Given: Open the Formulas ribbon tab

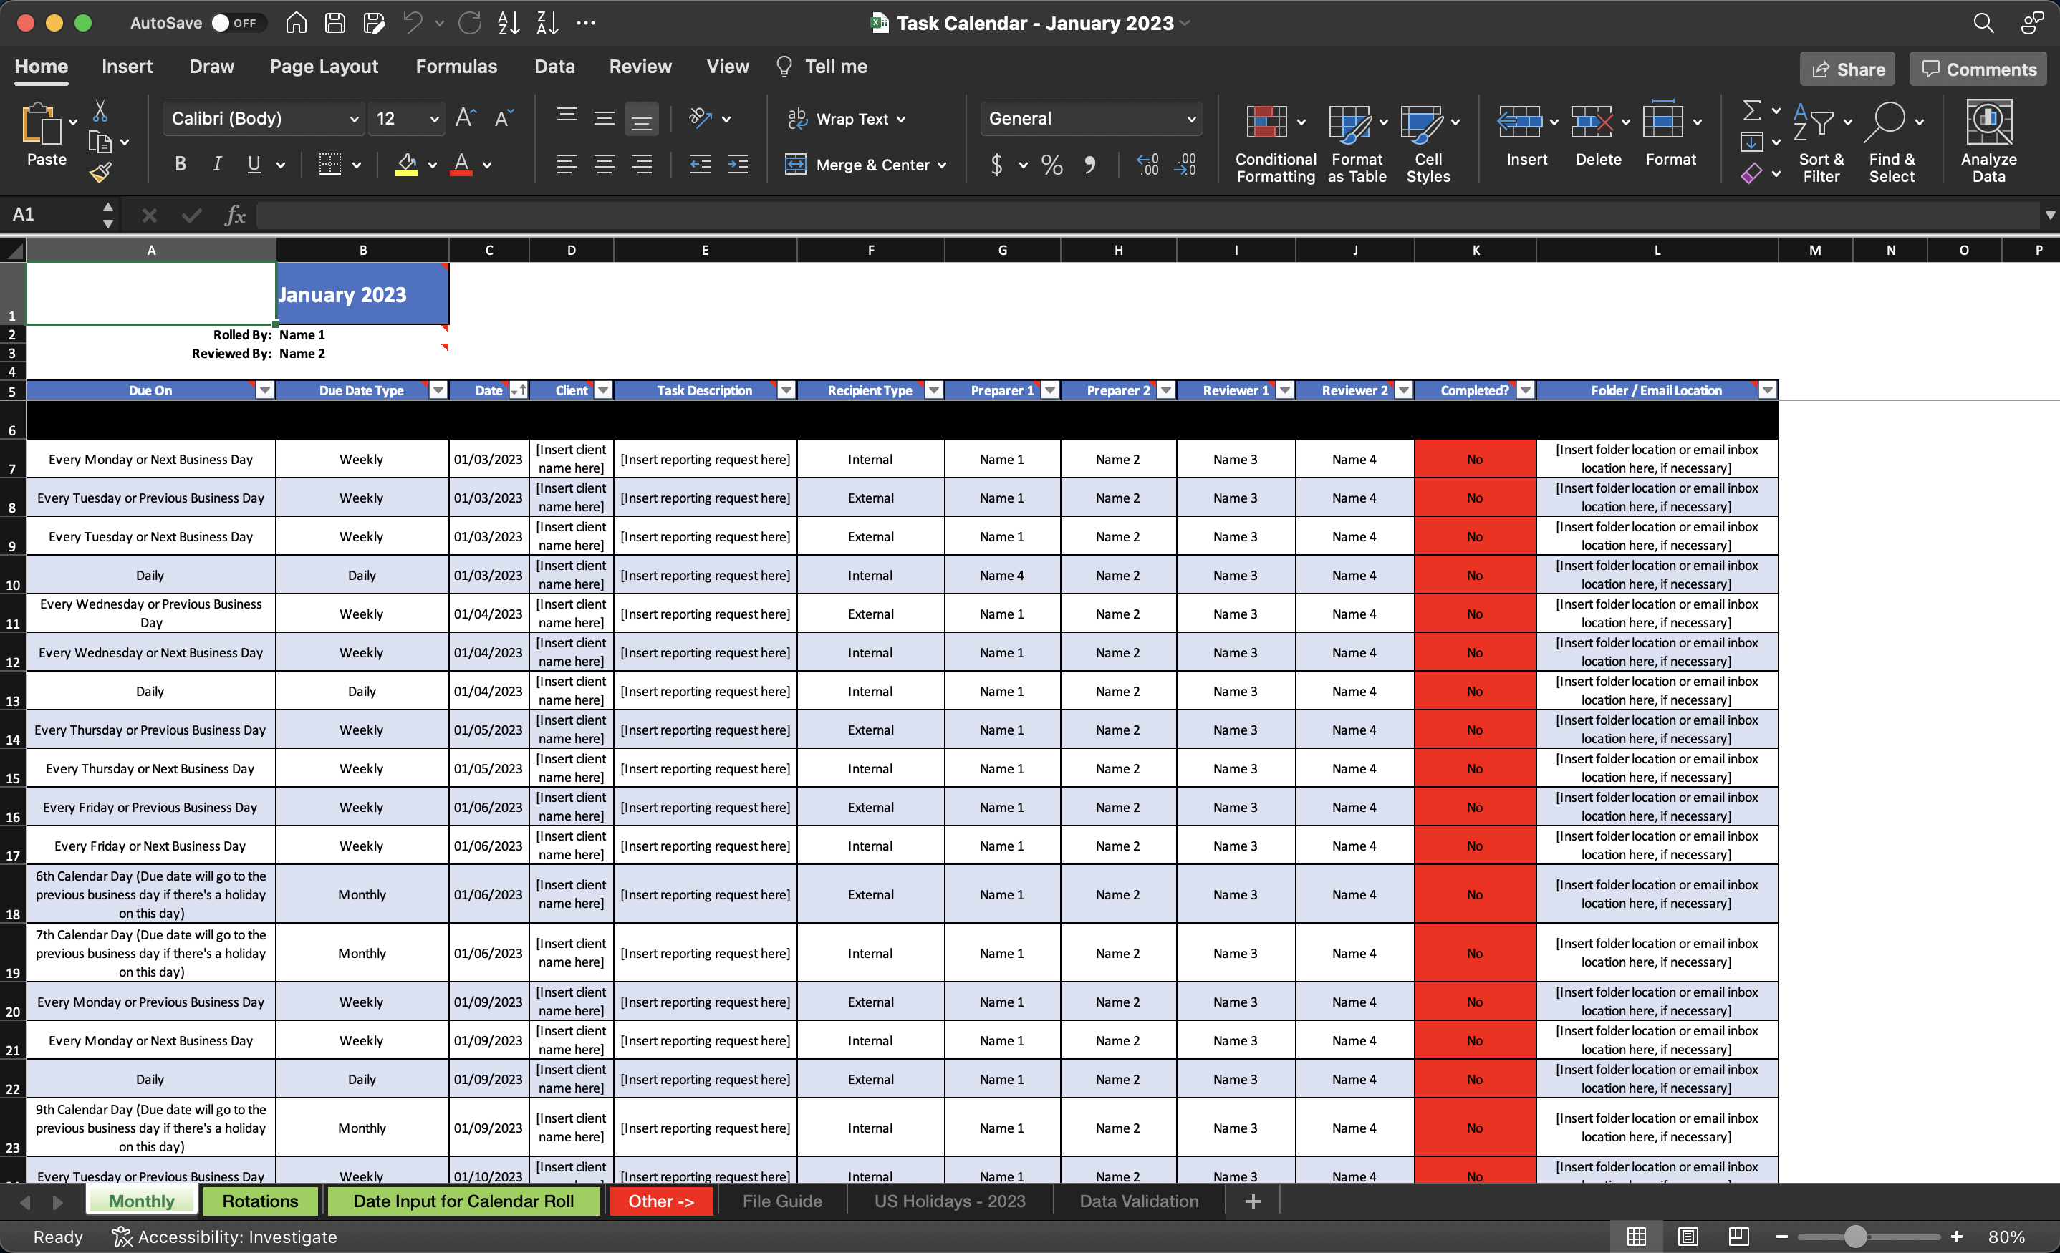Looking at the screenshot, I should 456,67.
